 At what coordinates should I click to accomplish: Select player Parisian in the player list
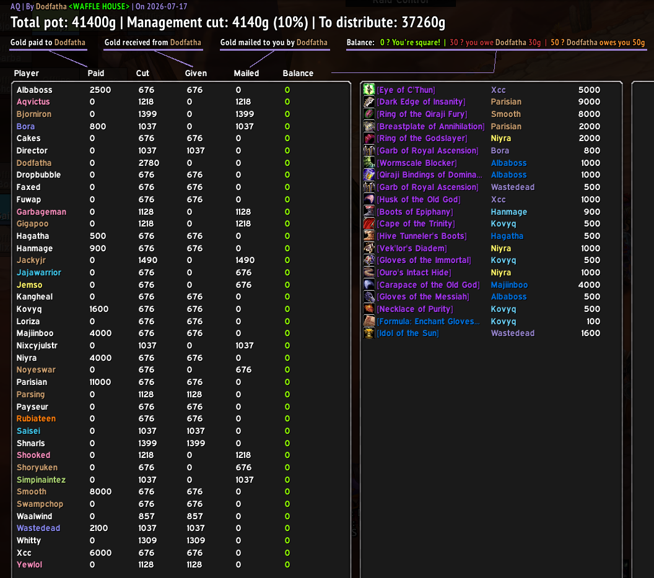click(32, 382)
